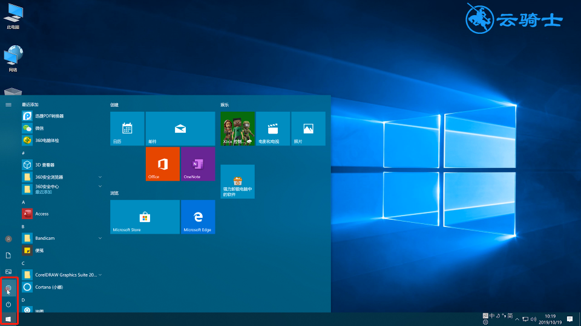Screen dimensions: 581x326
Task: Toggle the 简 simplified Chinese indicator
Action: coord(510,316)
